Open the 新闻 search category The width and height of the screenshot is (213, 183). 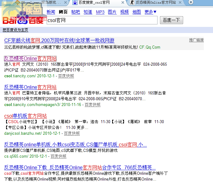coord(51,12)
